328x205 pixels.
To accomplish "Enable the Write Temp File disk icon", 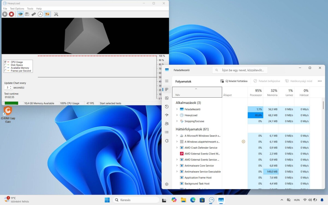I will pos(27,14).
